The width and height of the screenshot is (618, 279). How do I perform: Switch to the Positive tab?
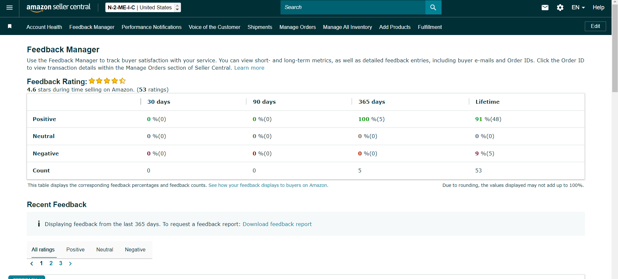75,249
